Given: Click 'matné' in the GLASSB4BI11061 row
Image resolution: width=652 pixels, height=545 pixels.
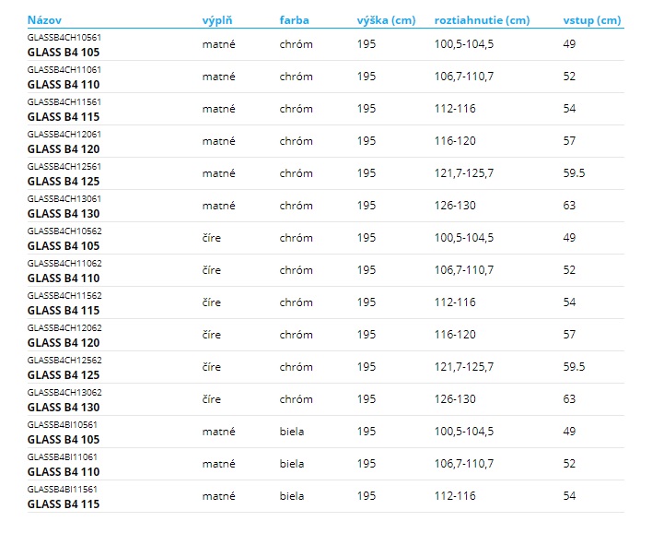Looking at the screenshot, I should point(219,464).
